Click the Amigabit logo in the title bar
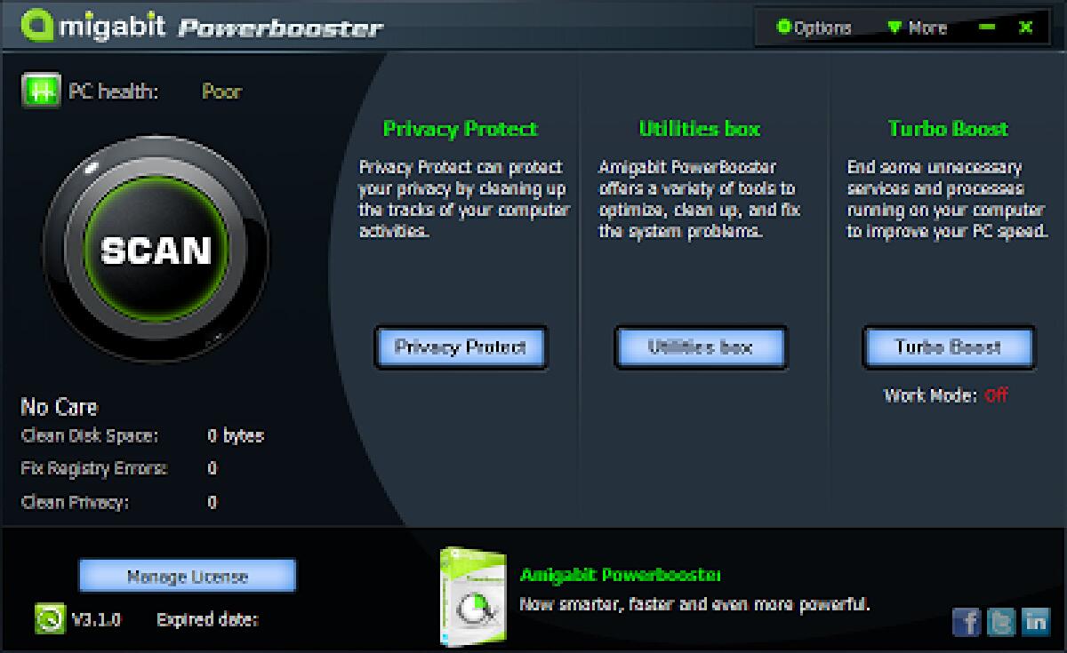The height and width of the screenshot is (653, 1067). (39, 26)
